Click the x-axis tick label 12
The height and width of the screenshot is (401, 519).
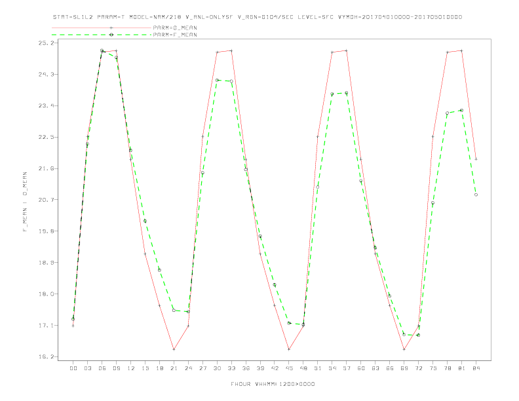tap(131, 368)
